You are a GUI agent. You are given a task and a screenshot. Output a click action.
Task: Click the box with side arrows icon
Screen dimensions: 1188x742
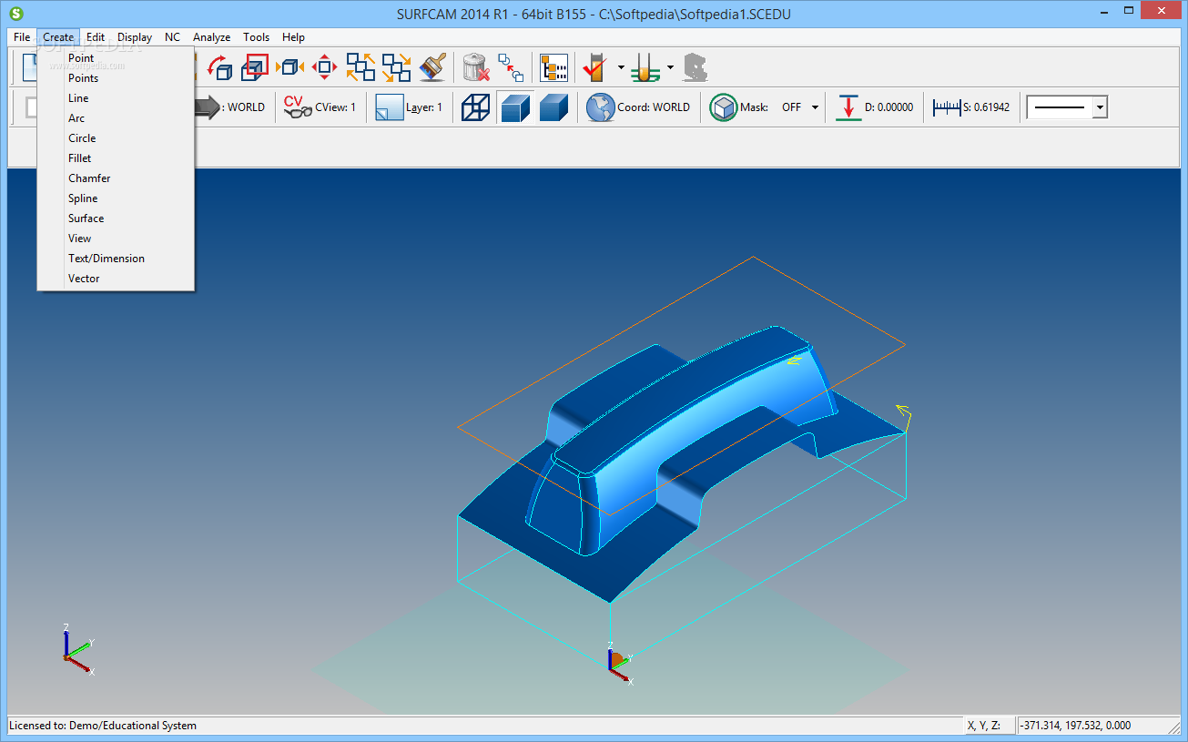[290, 66]
